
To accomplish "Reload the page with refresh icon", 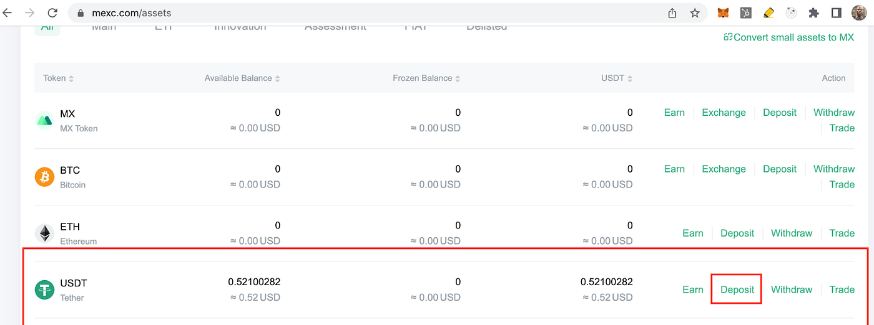I will pos(52,12).
